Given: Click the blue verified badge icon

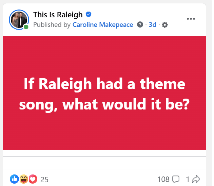Looking at the screenshot, I should [x=89, y=15].
